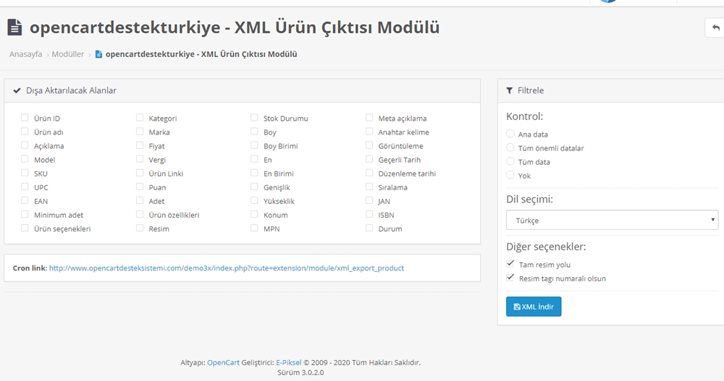Enable the Ürün özellikleri checkbox
The width and height of the screenshot is (724, 381).
tap(140, 215)
